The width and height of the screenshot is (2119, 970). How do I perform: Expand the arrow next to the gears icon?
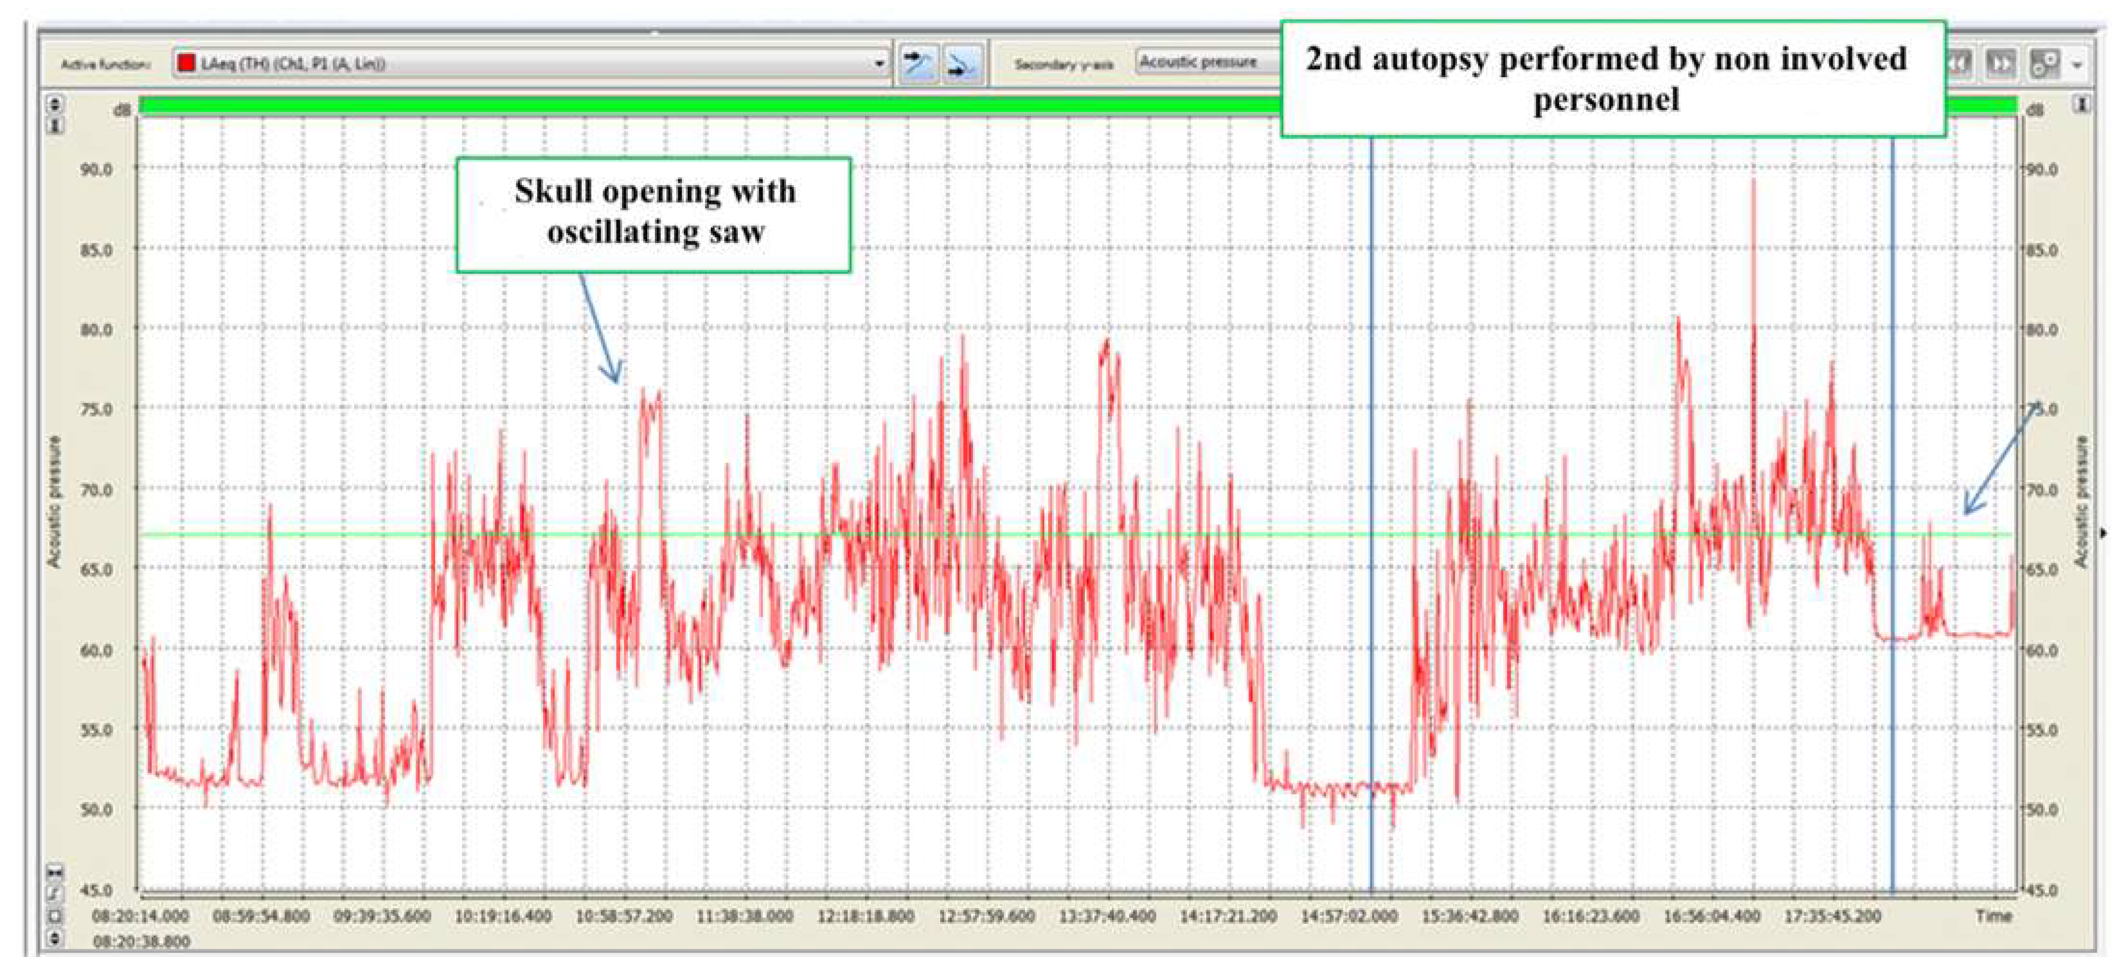click(x=2077, y=64)
